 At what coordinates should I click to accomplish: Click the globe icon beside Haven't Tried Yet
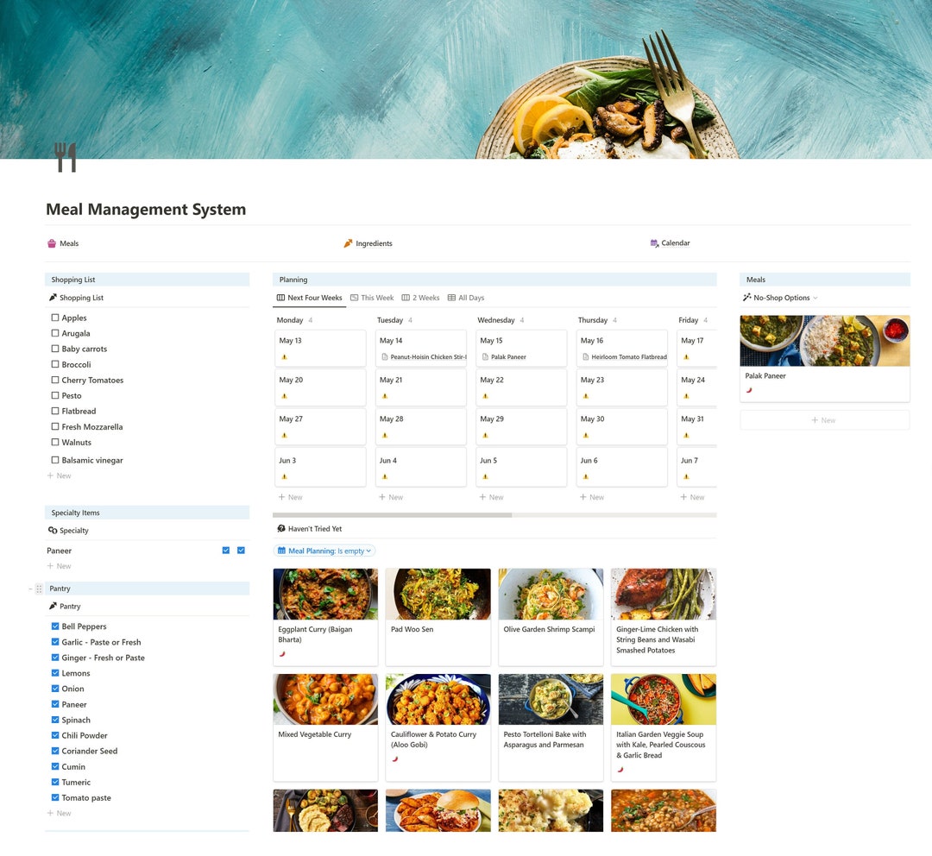point(280,528)
